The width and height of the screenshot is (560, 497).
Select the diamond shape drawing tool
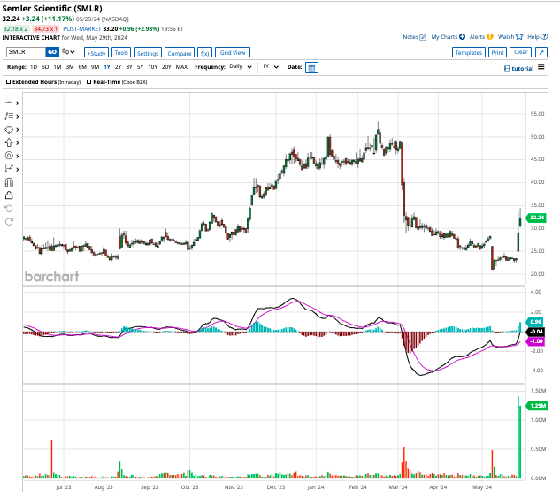coord(9,128)
